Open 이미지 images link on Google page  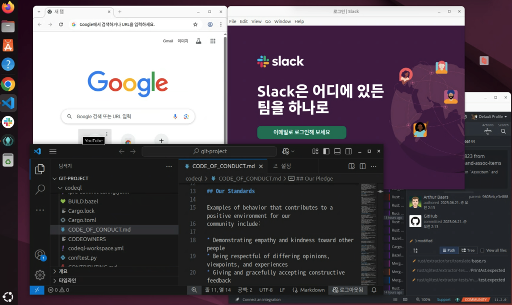click(183, 41)
